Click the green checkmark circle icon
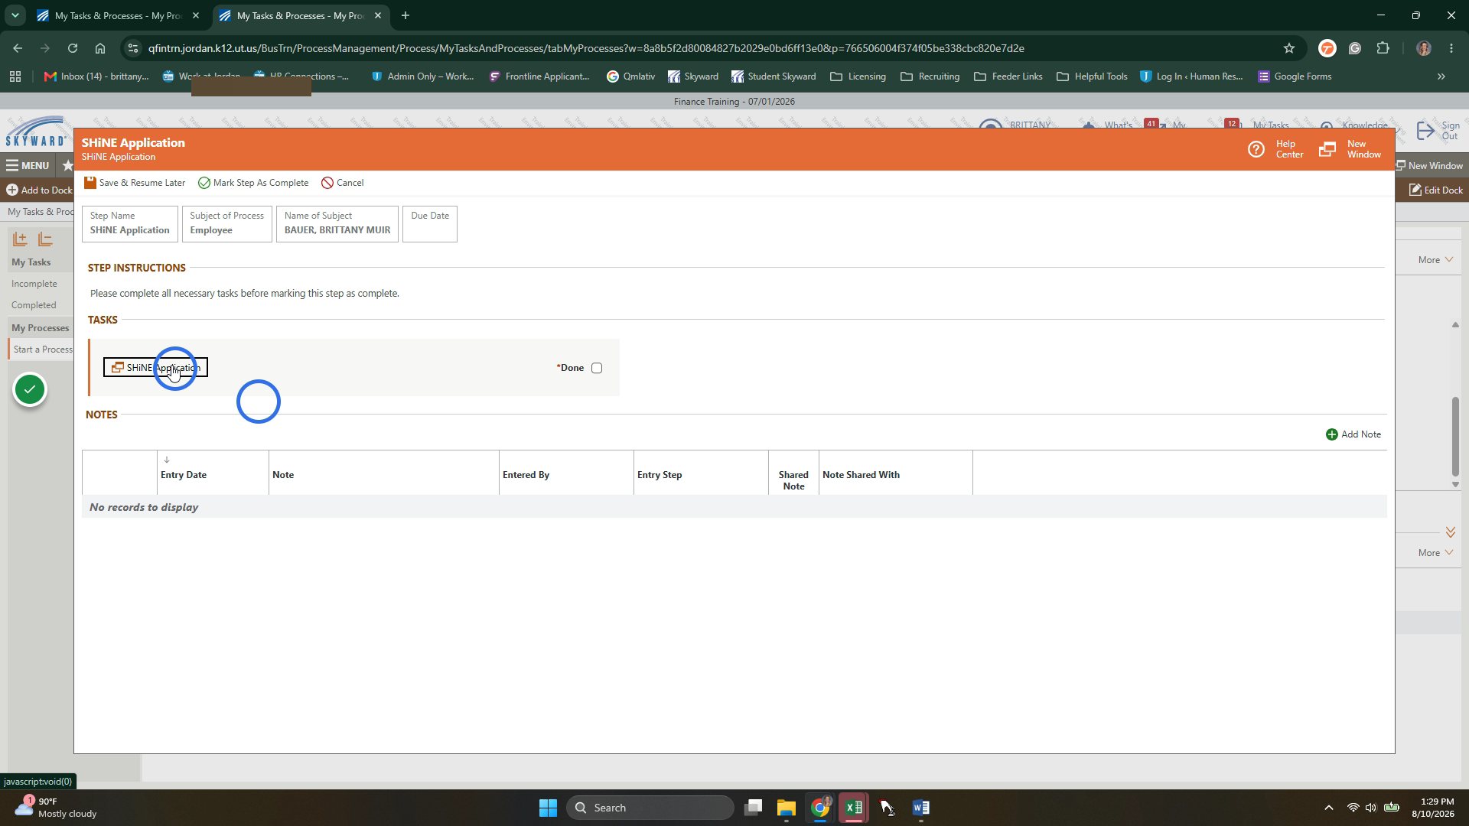This screenshot has width=1469, height=826. 30,390
